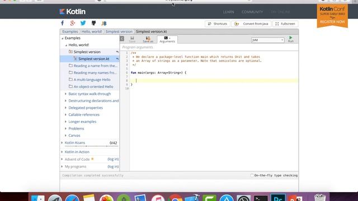Click log in beside Advent of Code

(113, 159)
